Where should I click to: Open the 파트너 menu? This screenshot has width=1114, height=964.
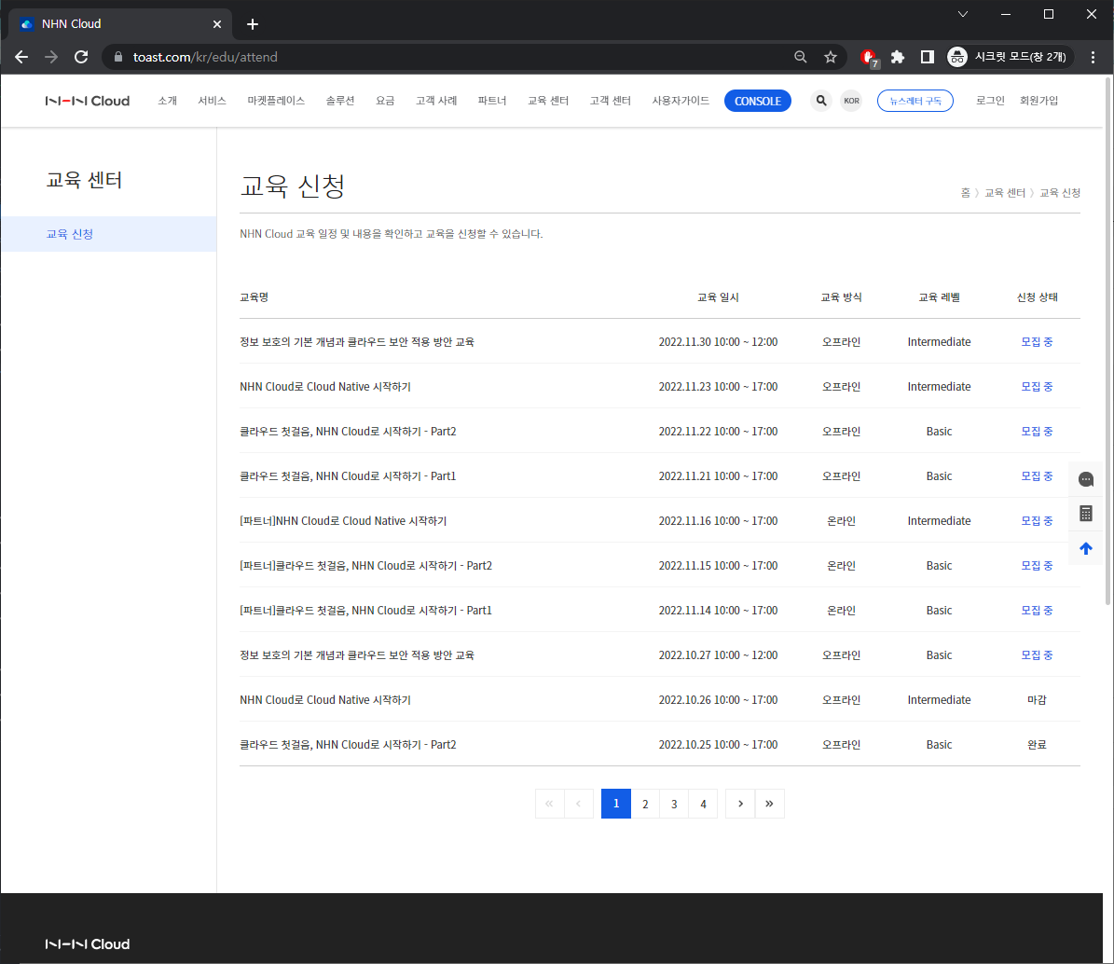(x=491, y=101)
